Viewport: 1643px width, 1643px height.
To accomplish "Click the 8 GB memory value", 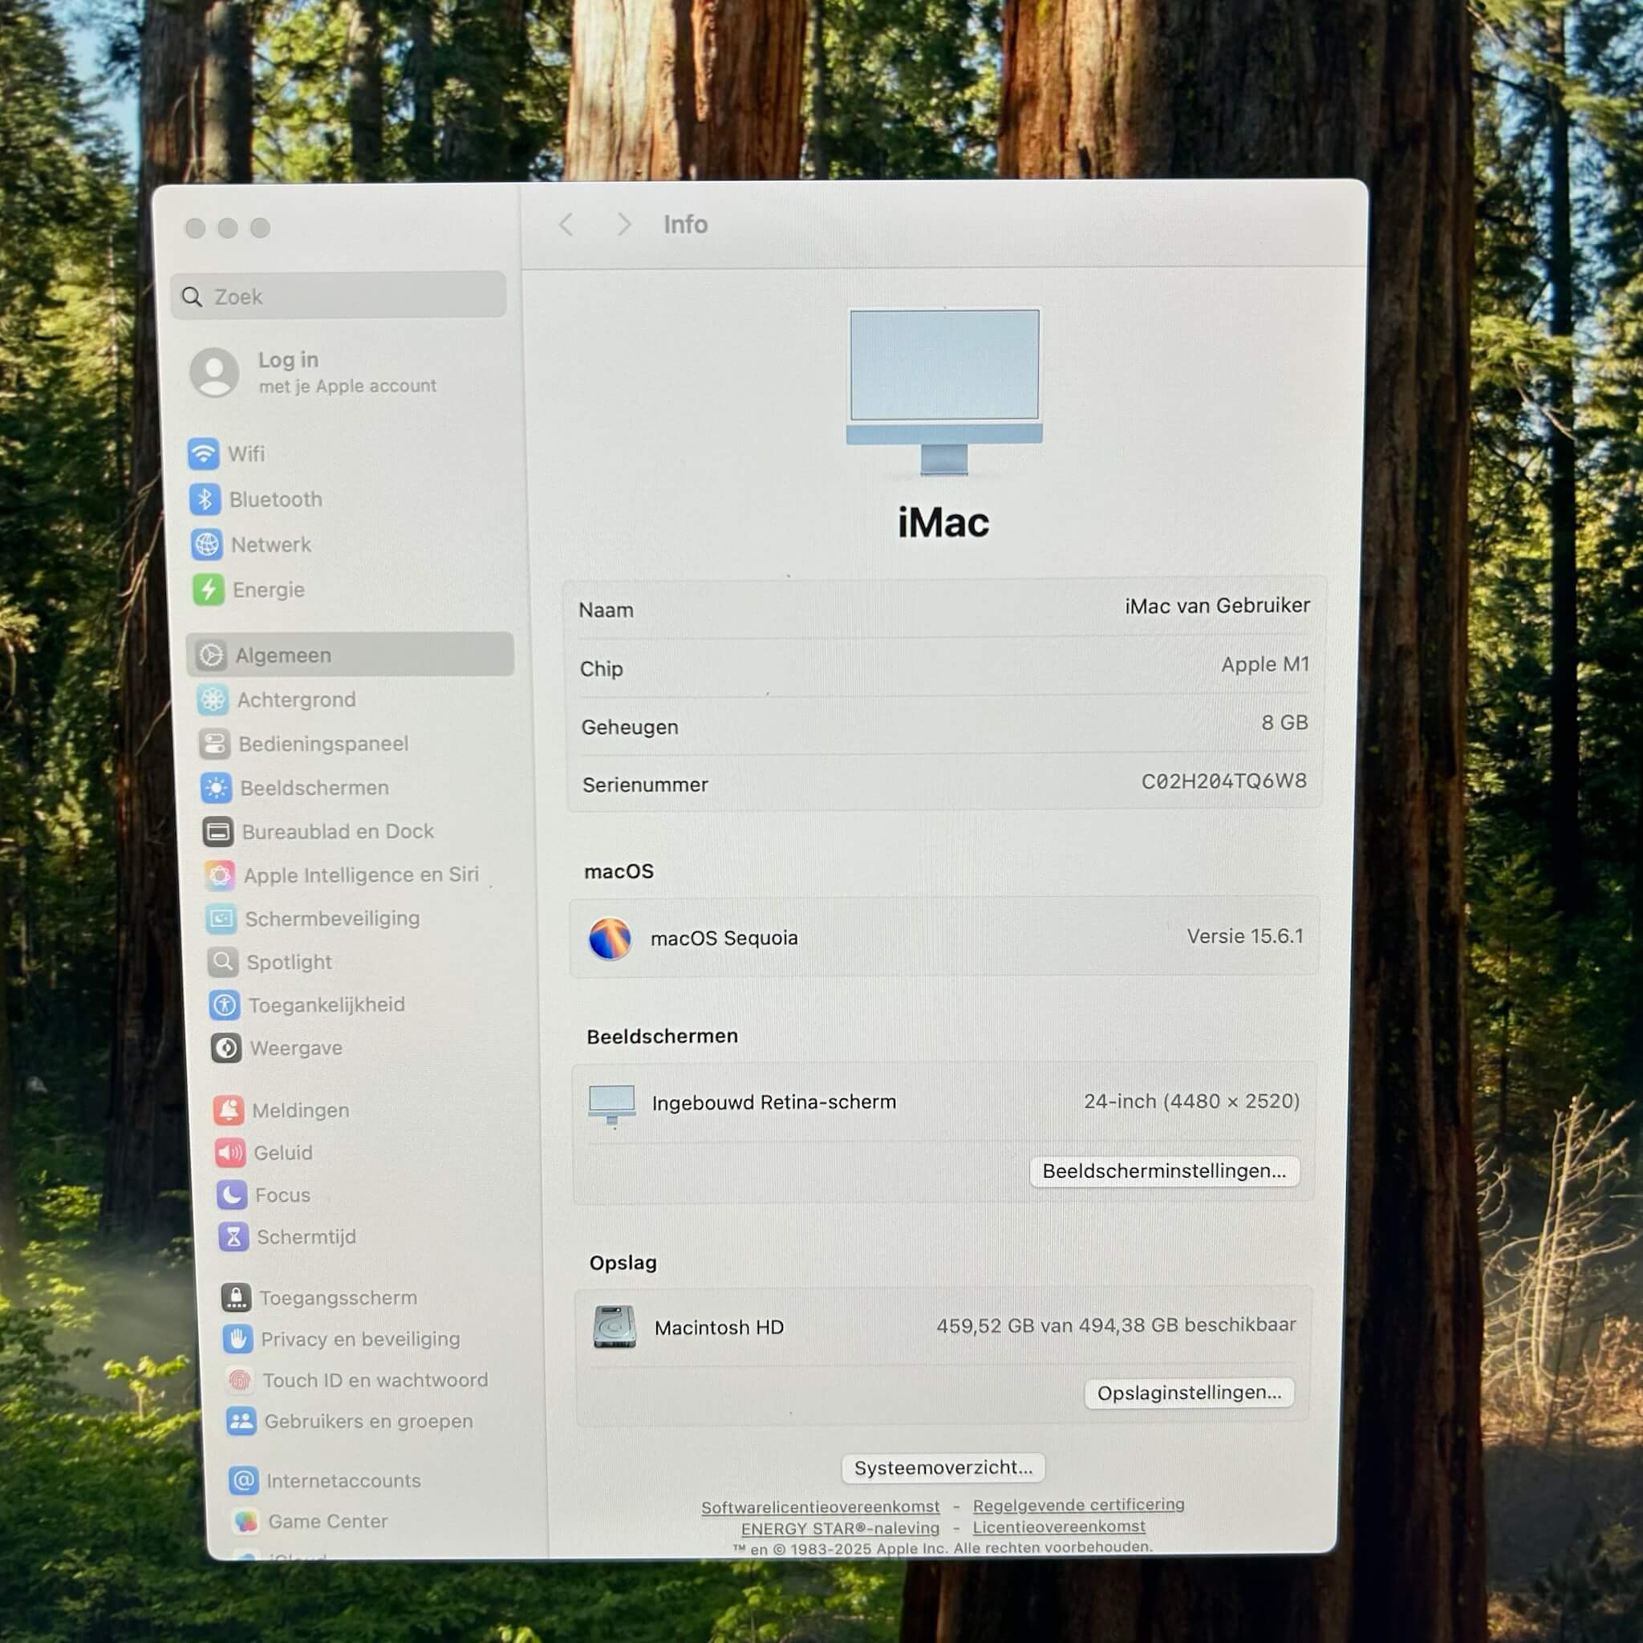I will pyautogui.click(x=1284, y=723).
